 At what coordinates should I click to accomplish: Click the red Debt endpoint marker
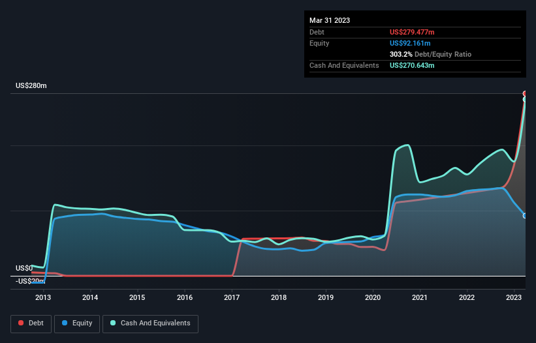click(525, 93)
